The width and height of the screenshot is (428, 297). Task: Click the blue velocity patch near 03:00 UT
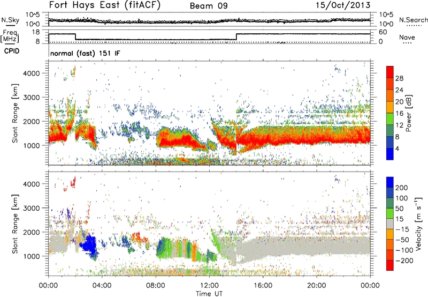tap(89, 245)
